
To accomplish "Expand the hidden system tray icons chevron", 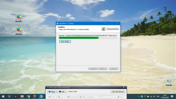I will [x=139, y=97].
